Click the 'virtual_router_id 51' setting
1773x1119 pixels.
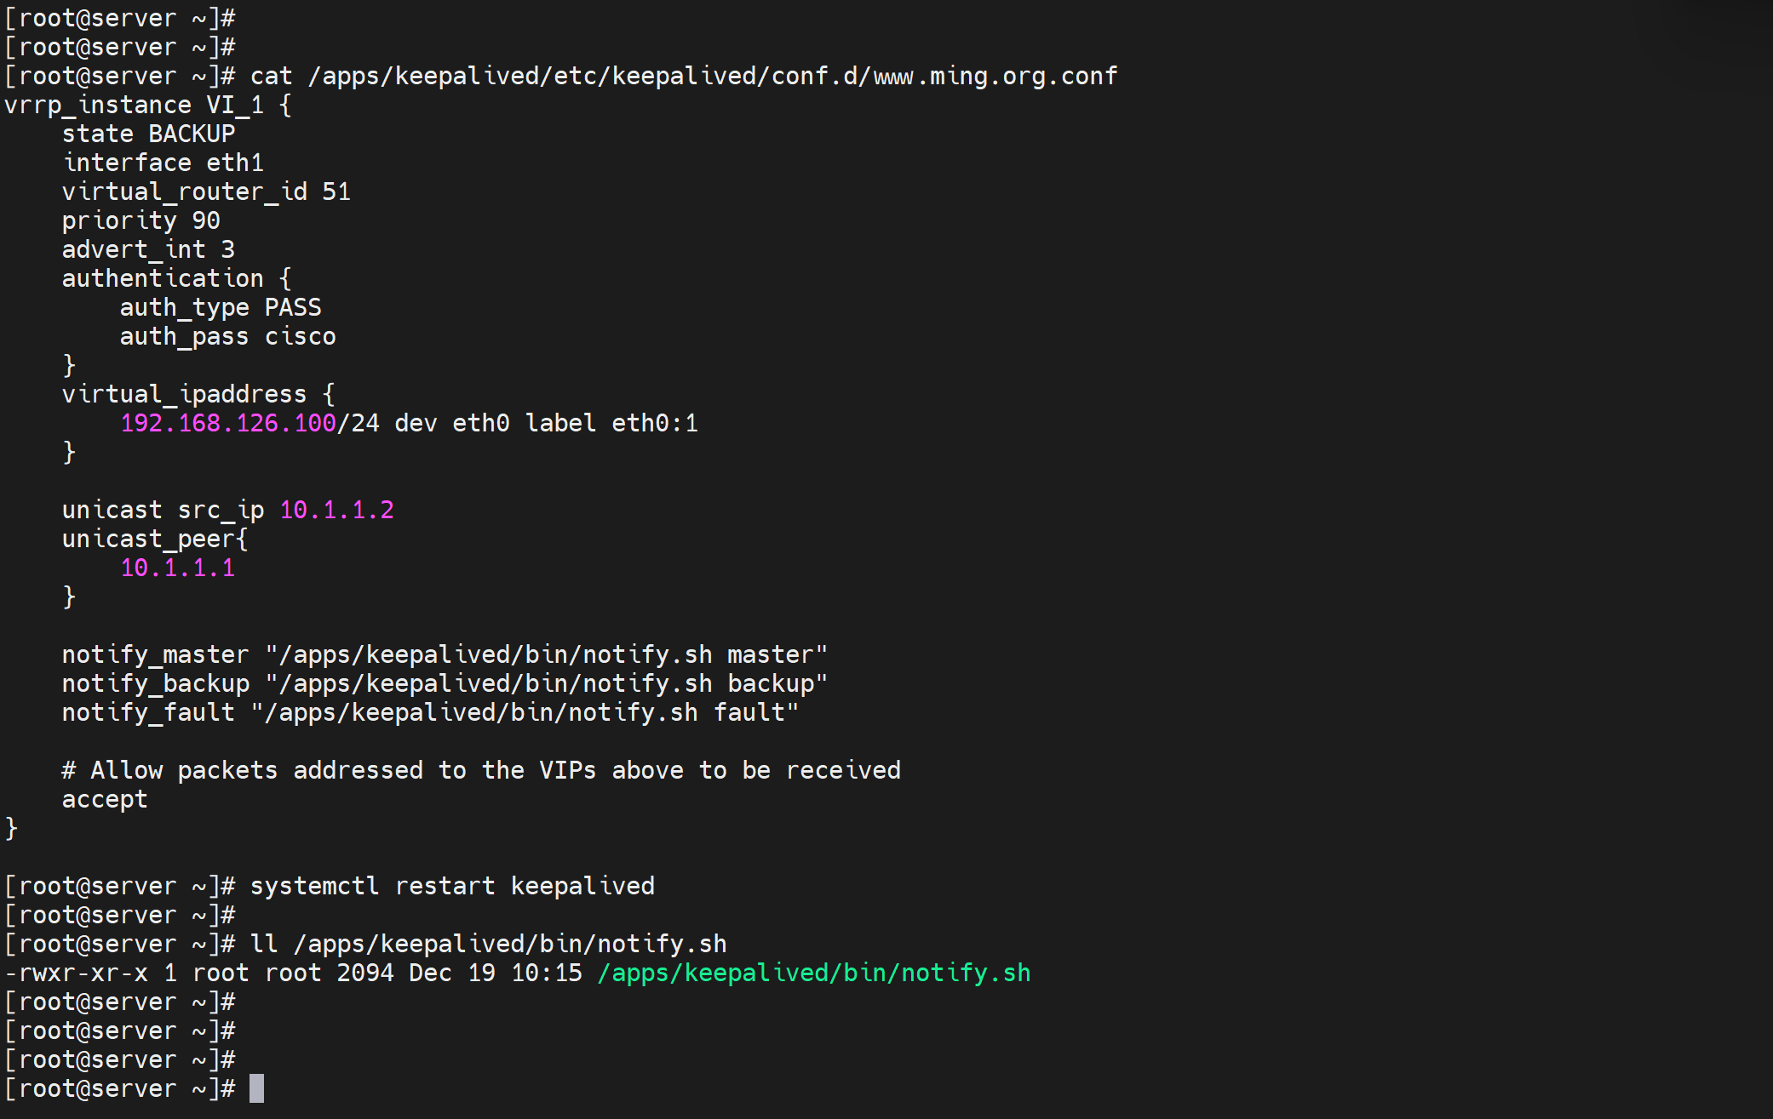pyautogui.click(x=206, y=191)
